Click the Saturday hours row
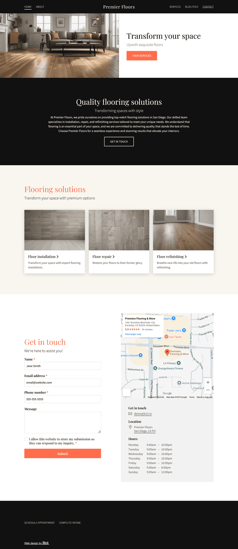 150,467
